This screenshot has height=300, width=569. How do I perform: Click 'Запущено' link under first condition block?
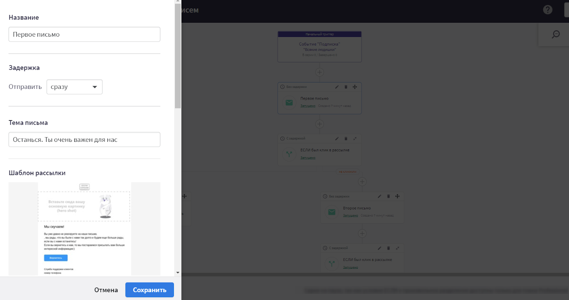[308, 158]
